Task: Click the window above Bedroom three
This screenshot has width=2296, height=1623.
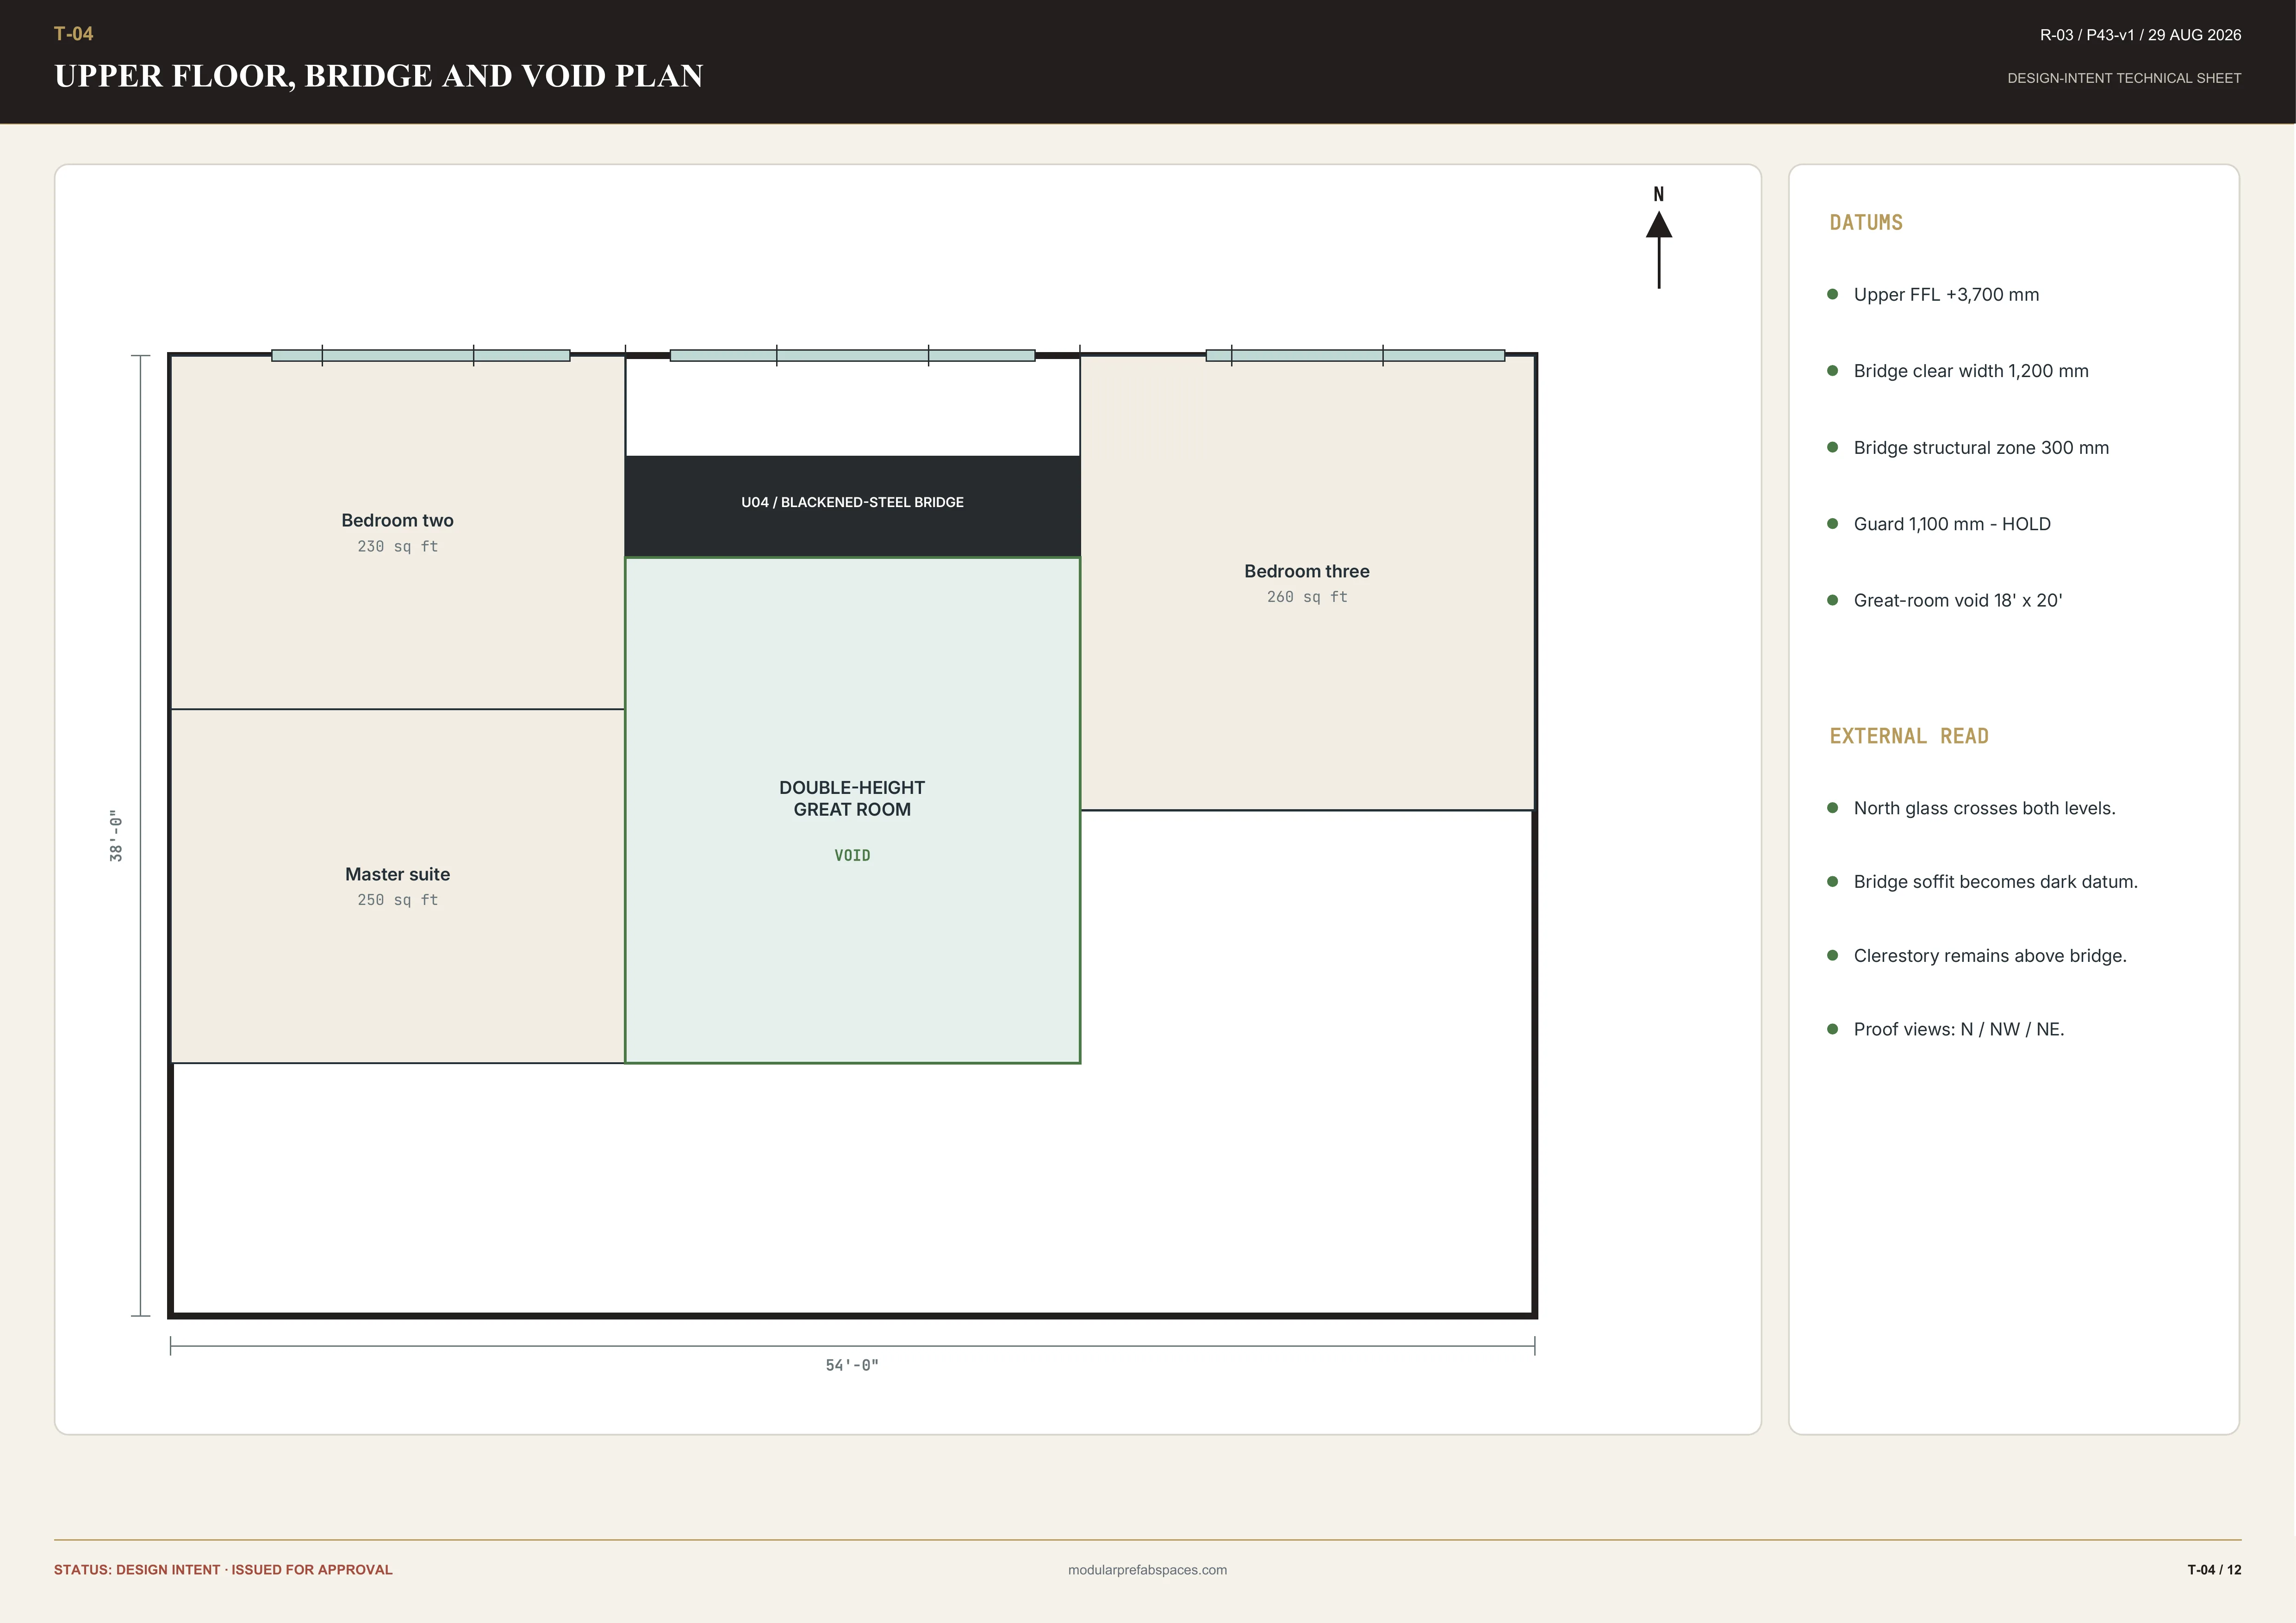Action: [x=1355, y=355]
